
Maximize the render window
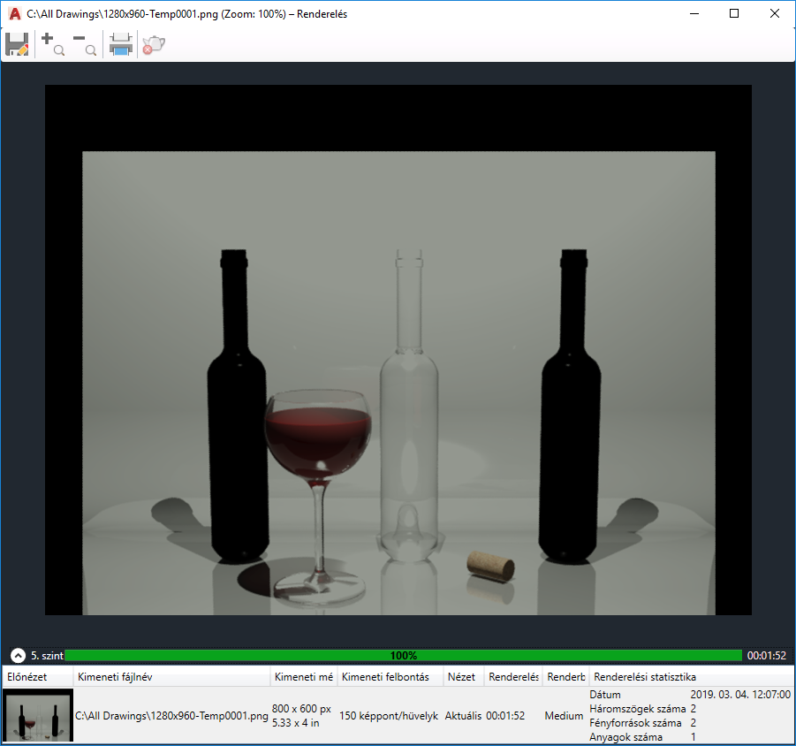[734, 14]
